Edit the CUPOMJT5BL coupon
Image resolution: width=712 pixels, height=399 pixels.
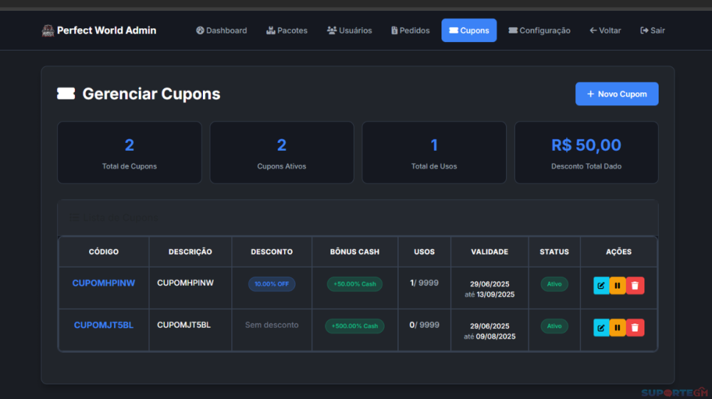601,328
